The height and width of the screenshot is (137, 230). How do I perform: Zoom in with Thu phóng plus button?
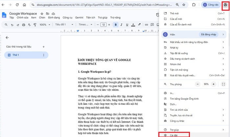click(x=214, y=84)
